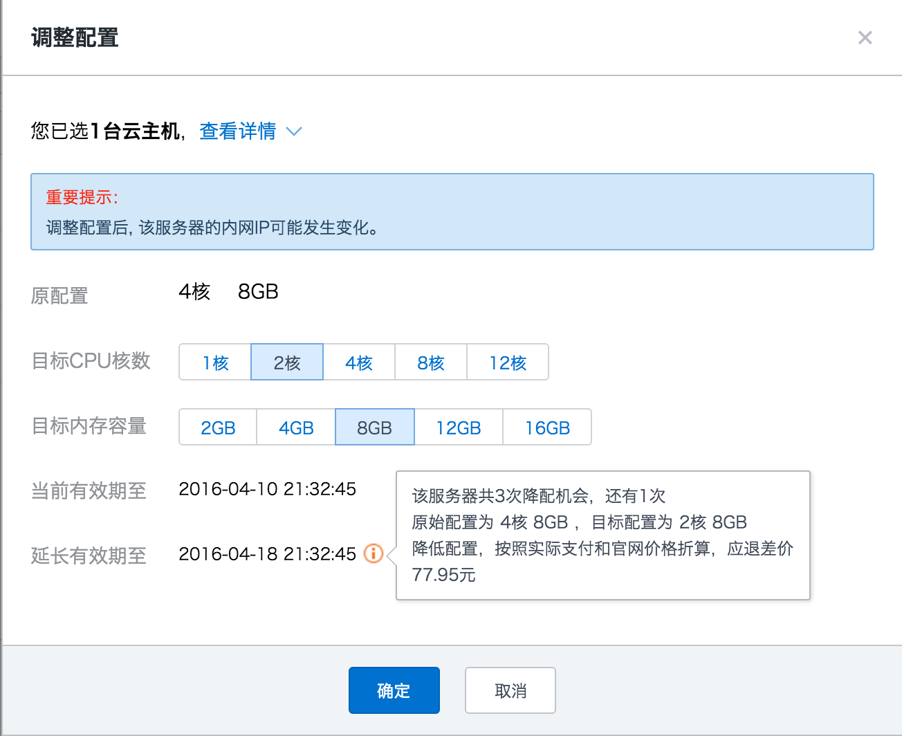
Task: Click the date 2016-04-10 21:32:45
Action: (267, 489)
